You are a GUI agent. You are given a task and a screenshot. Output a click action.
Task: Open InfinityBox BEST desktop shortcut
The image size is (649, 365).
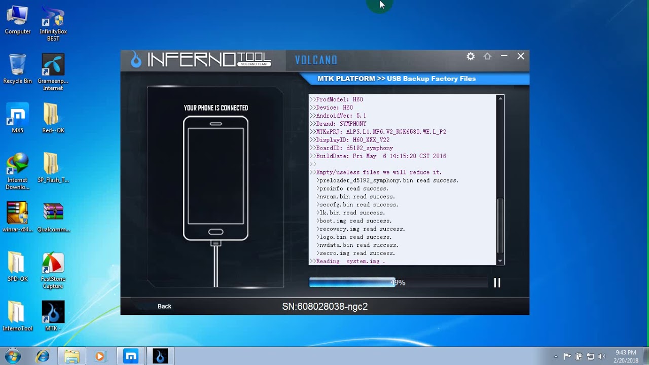tap(53, 24)
